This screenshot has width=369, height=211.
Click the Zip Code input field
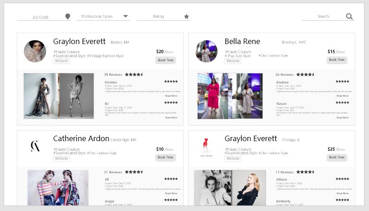point(41,17)
